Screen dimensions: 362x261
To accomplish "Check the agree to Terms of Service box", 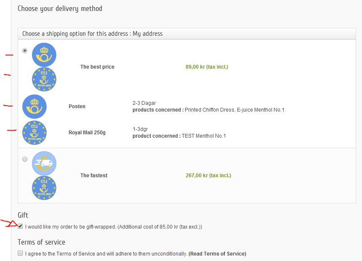I will 20,253.
